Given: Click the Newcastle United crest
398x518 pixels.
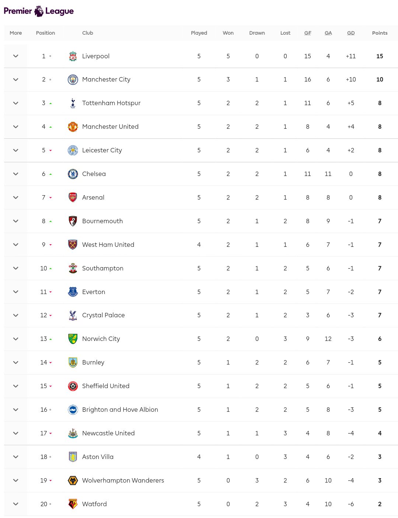Looking at the screenshot, I should point(73,433).
